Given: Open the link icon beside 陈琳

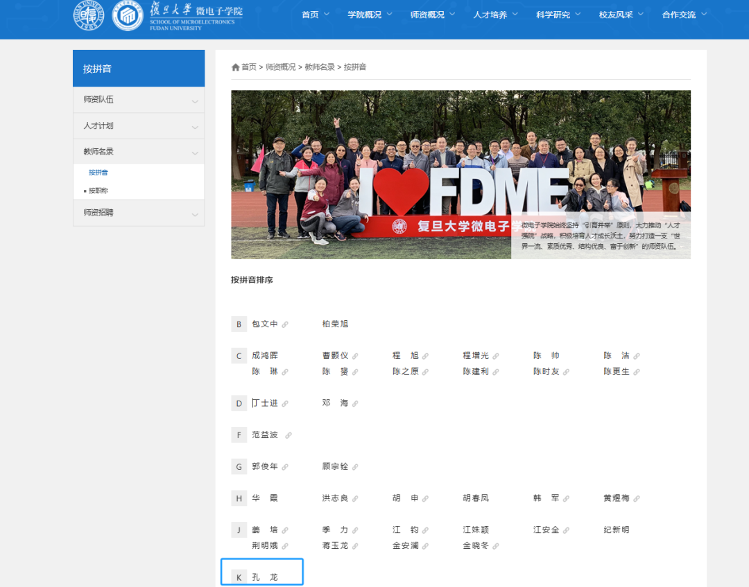Looking at the screenshot, I should [285, 371].
